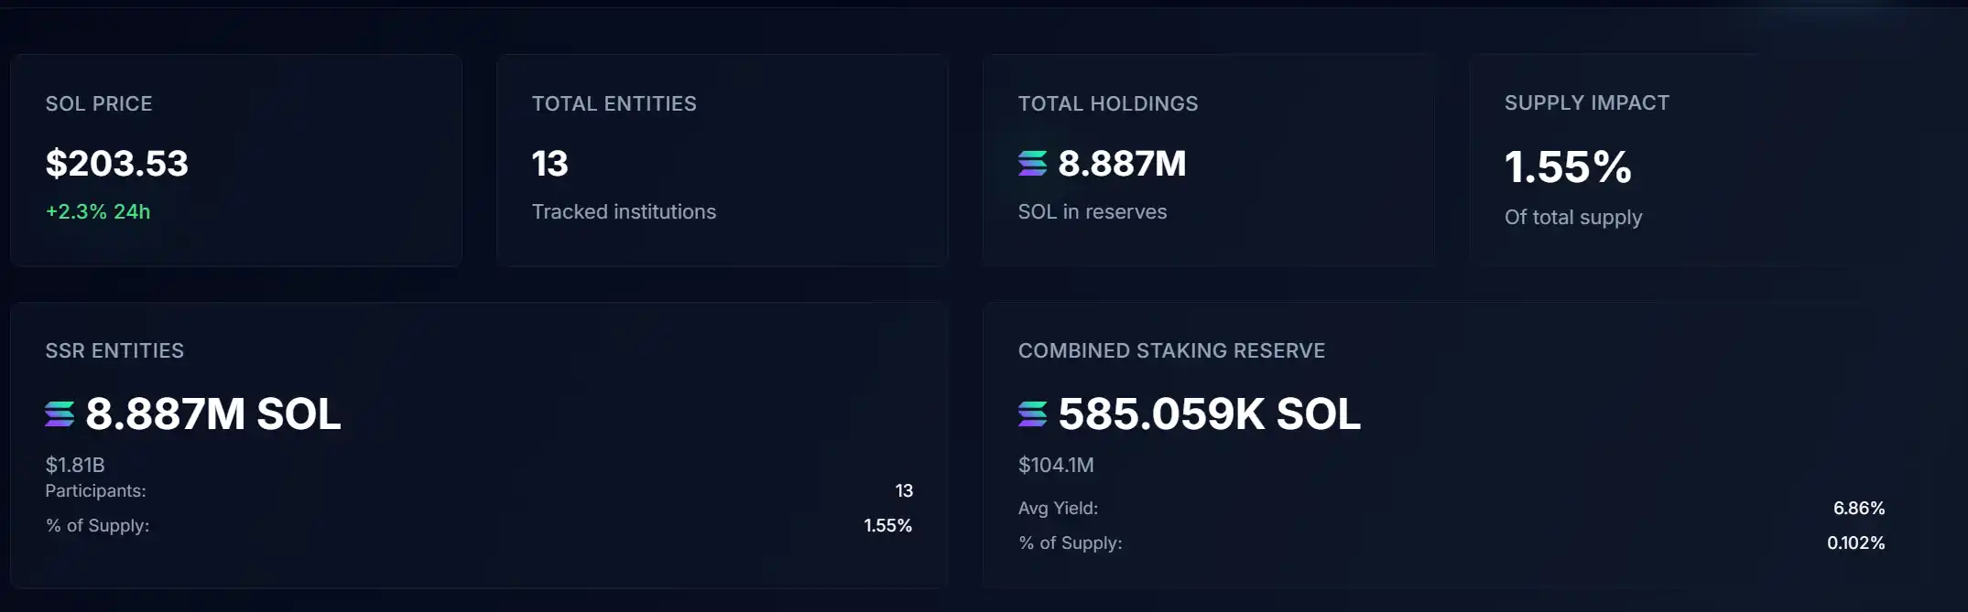Click the $104.1M staking reserve valuation

pyautogui.click(x=1055, y=465)
